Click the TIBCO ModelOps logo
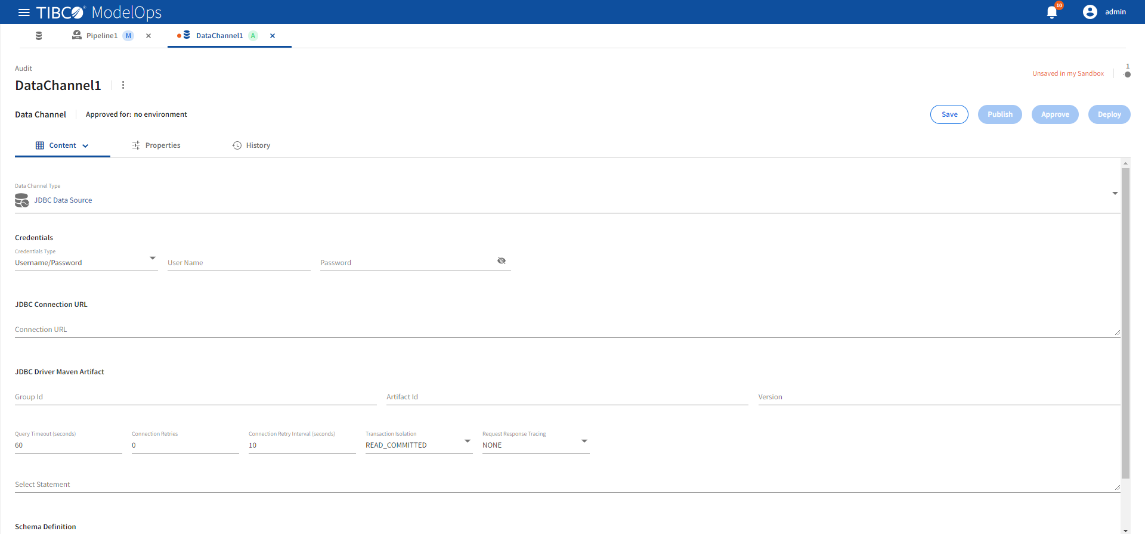The width and height of the screenshot is (1145, 534). (99, 13)
